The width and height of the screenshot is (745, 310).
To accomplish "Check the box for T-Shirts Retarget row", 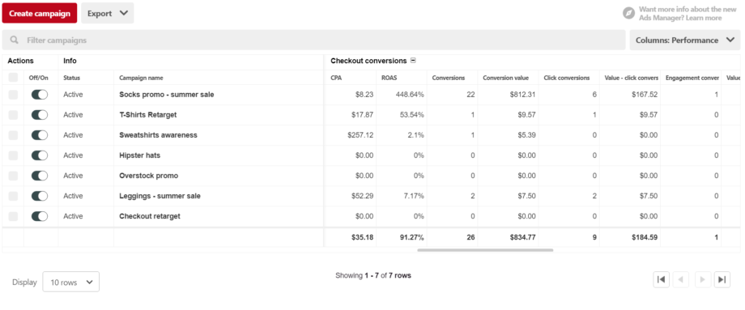I will 13,115.
